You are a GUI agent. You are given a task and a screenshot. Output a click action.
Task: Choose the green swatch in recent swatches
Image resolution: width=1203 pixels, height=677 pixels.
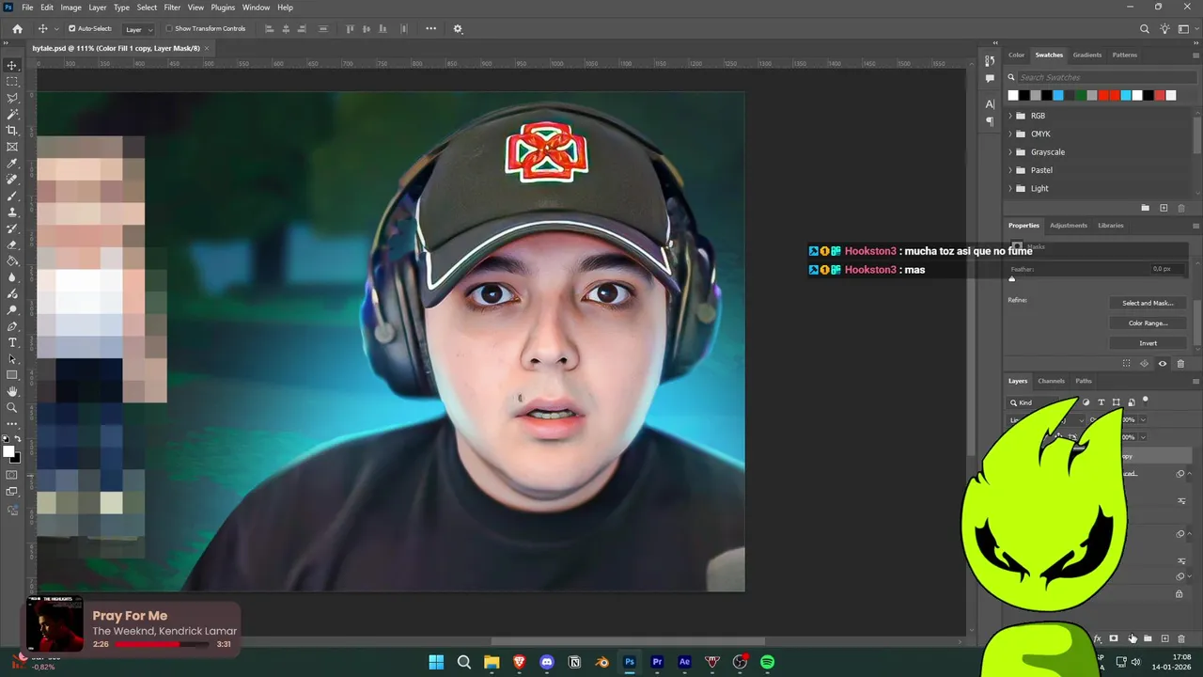click(x=1081, y=95)
